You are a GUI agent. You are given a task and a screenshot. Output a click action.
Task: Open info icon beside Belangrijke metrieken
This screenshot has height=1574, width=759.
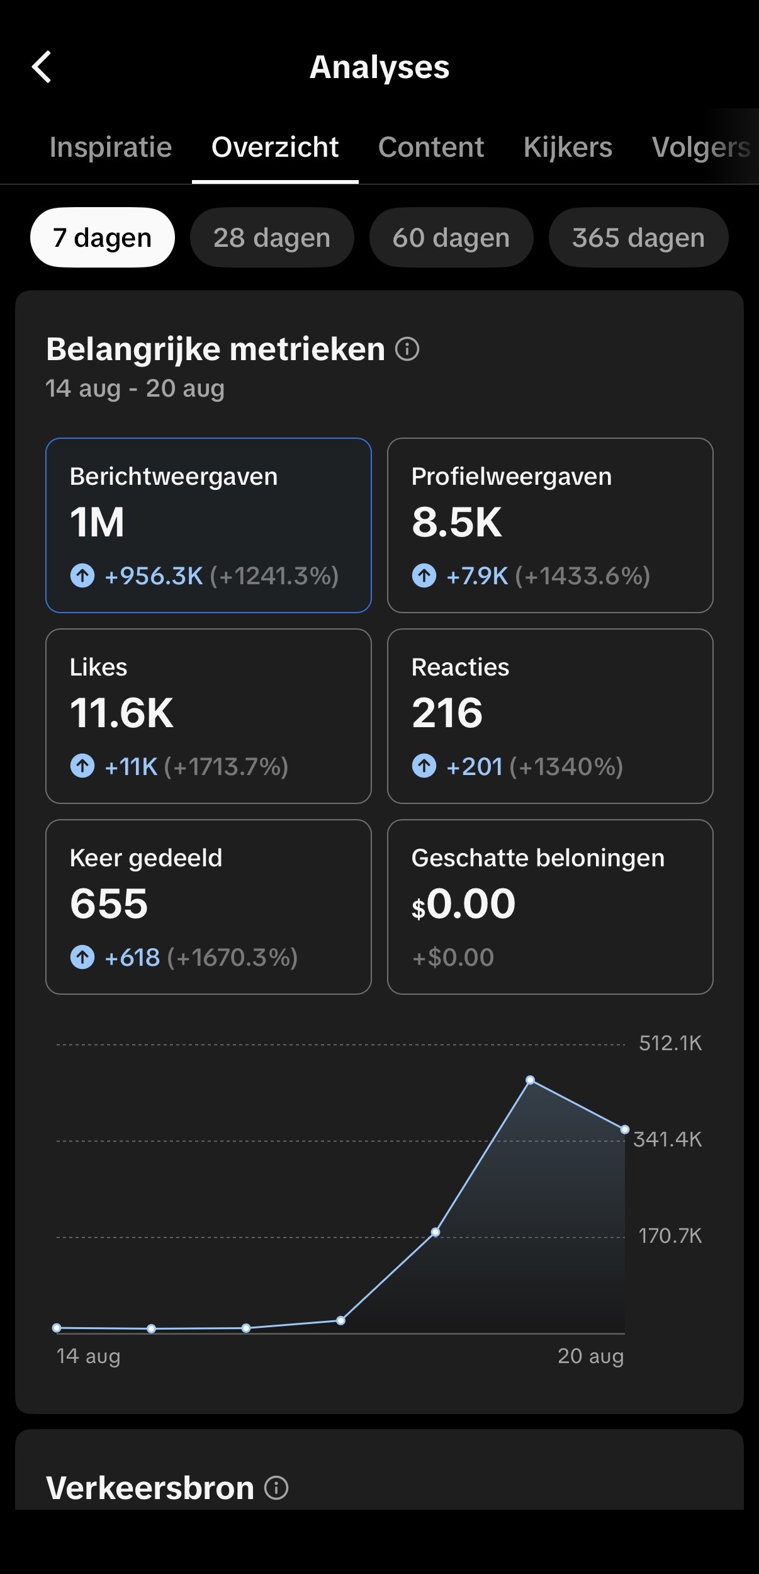(407, 349)
